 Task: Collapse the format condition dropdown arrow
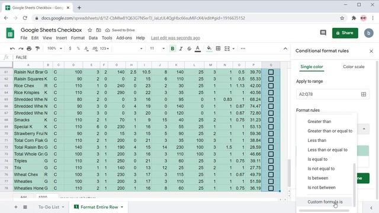pyautogui.click(x=364, y=129)
